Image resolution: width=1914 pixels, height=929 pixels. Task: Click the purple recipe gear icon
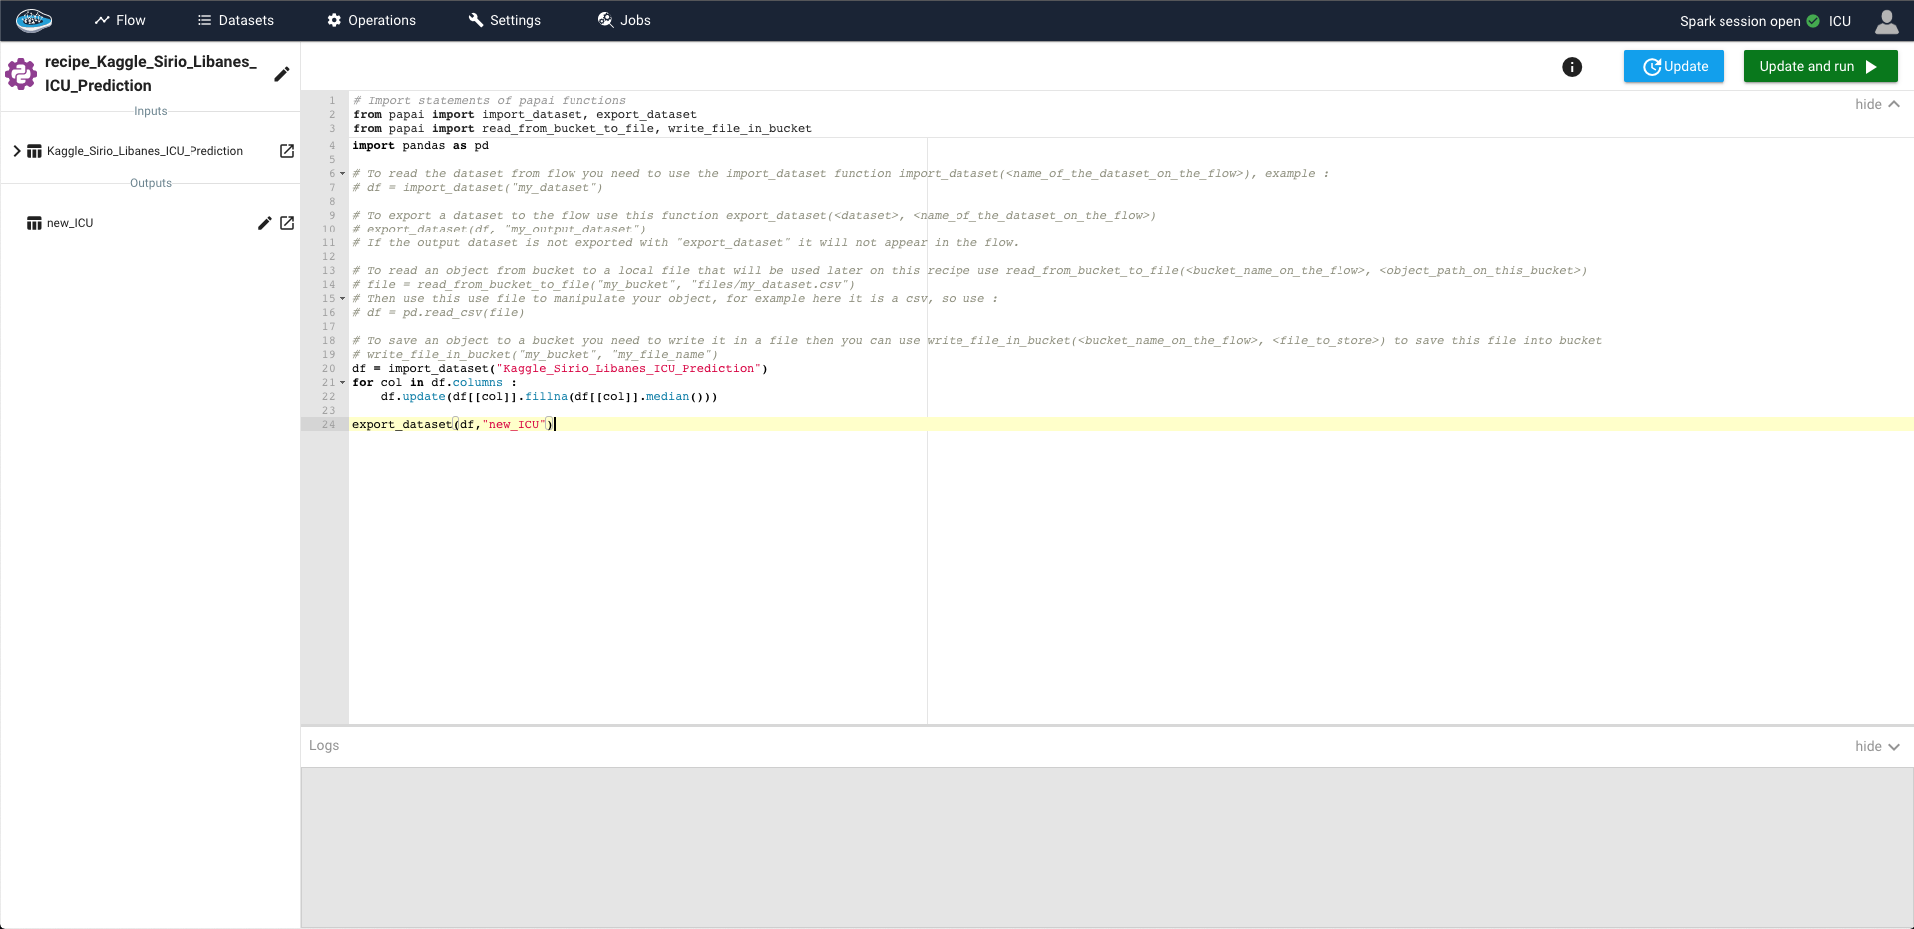pyautogui.click(x=21, y=74)
